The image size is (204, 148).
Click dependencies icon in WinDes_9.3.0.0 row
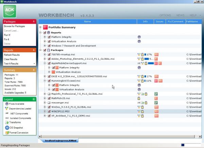pos(139,107)
